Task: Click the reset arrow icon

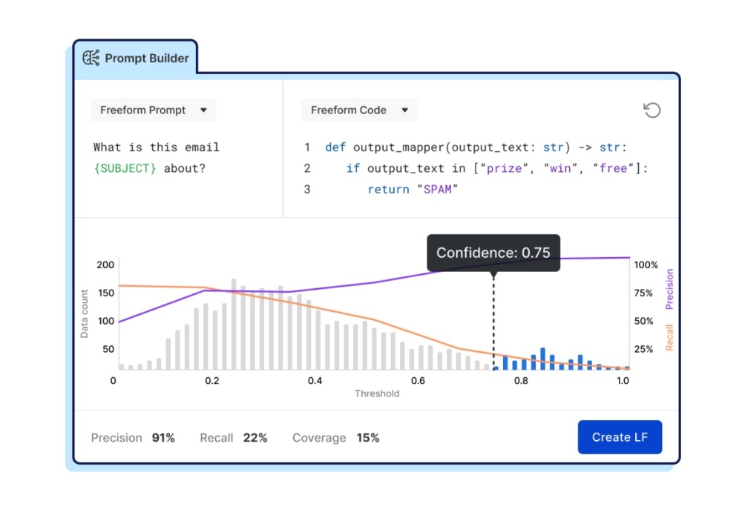Action: click(651, 110)
